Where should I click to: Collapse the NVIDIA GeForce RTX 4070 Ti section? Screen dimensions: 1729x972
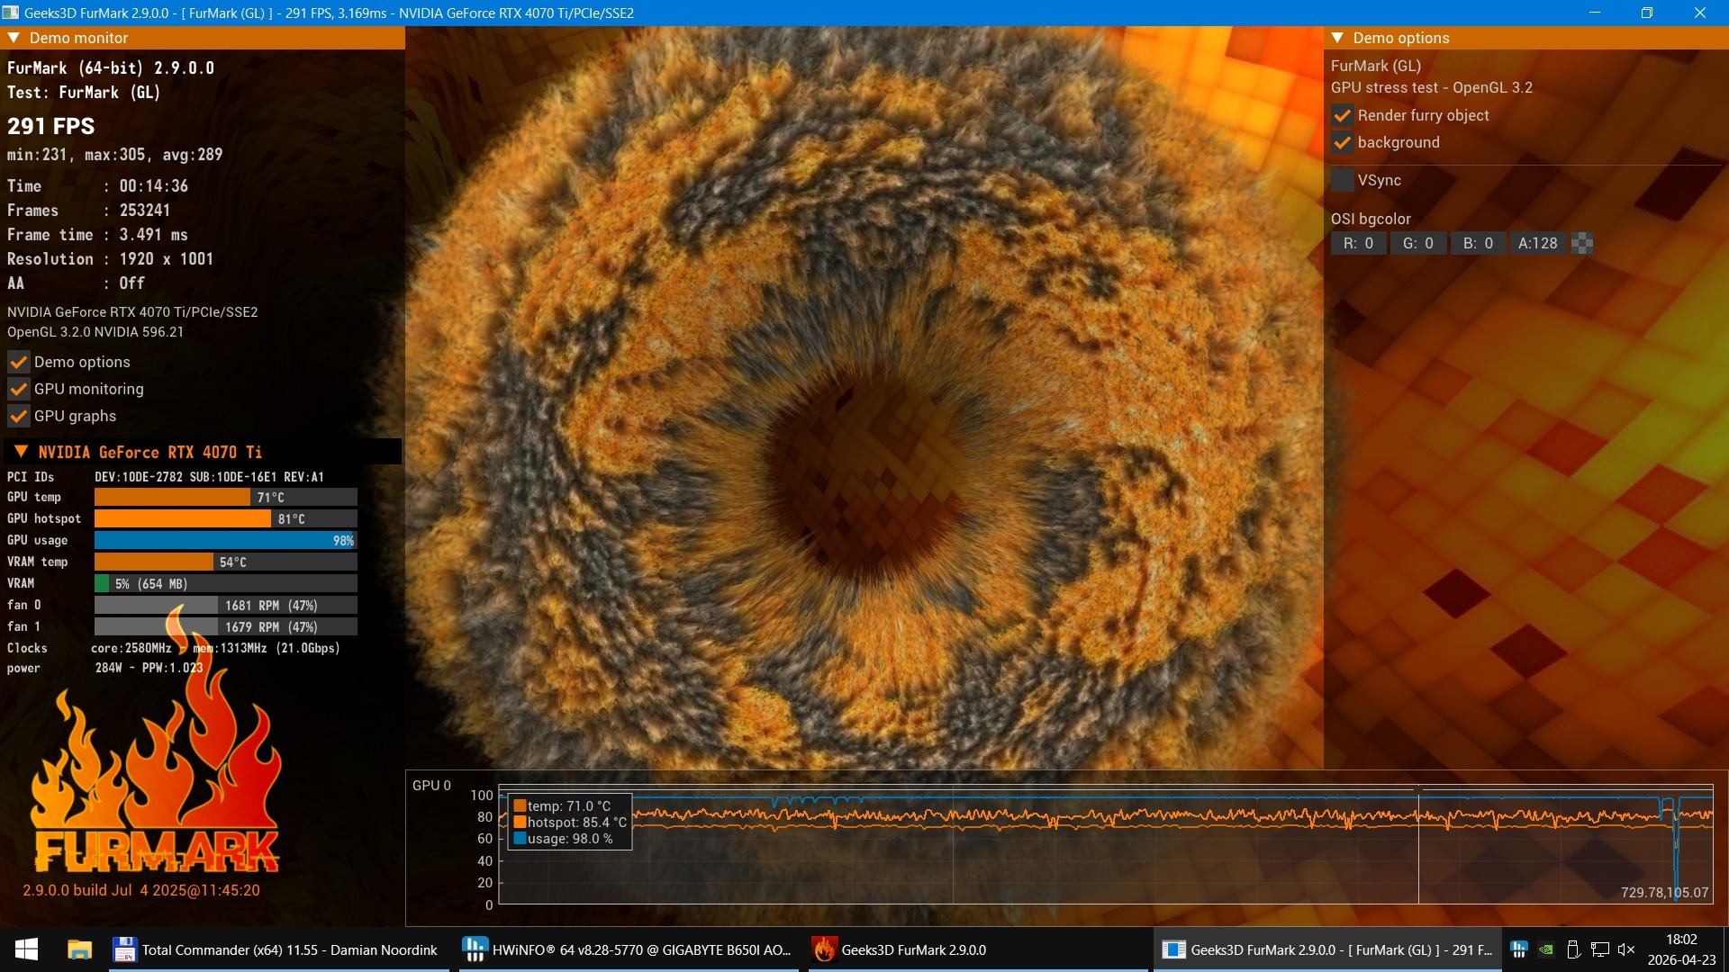click(21, 452)
